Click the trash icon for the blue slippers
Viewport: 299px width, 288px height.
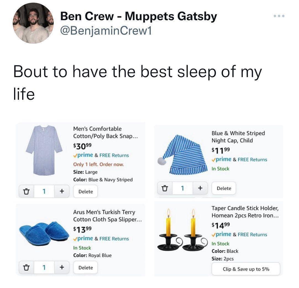27,267
